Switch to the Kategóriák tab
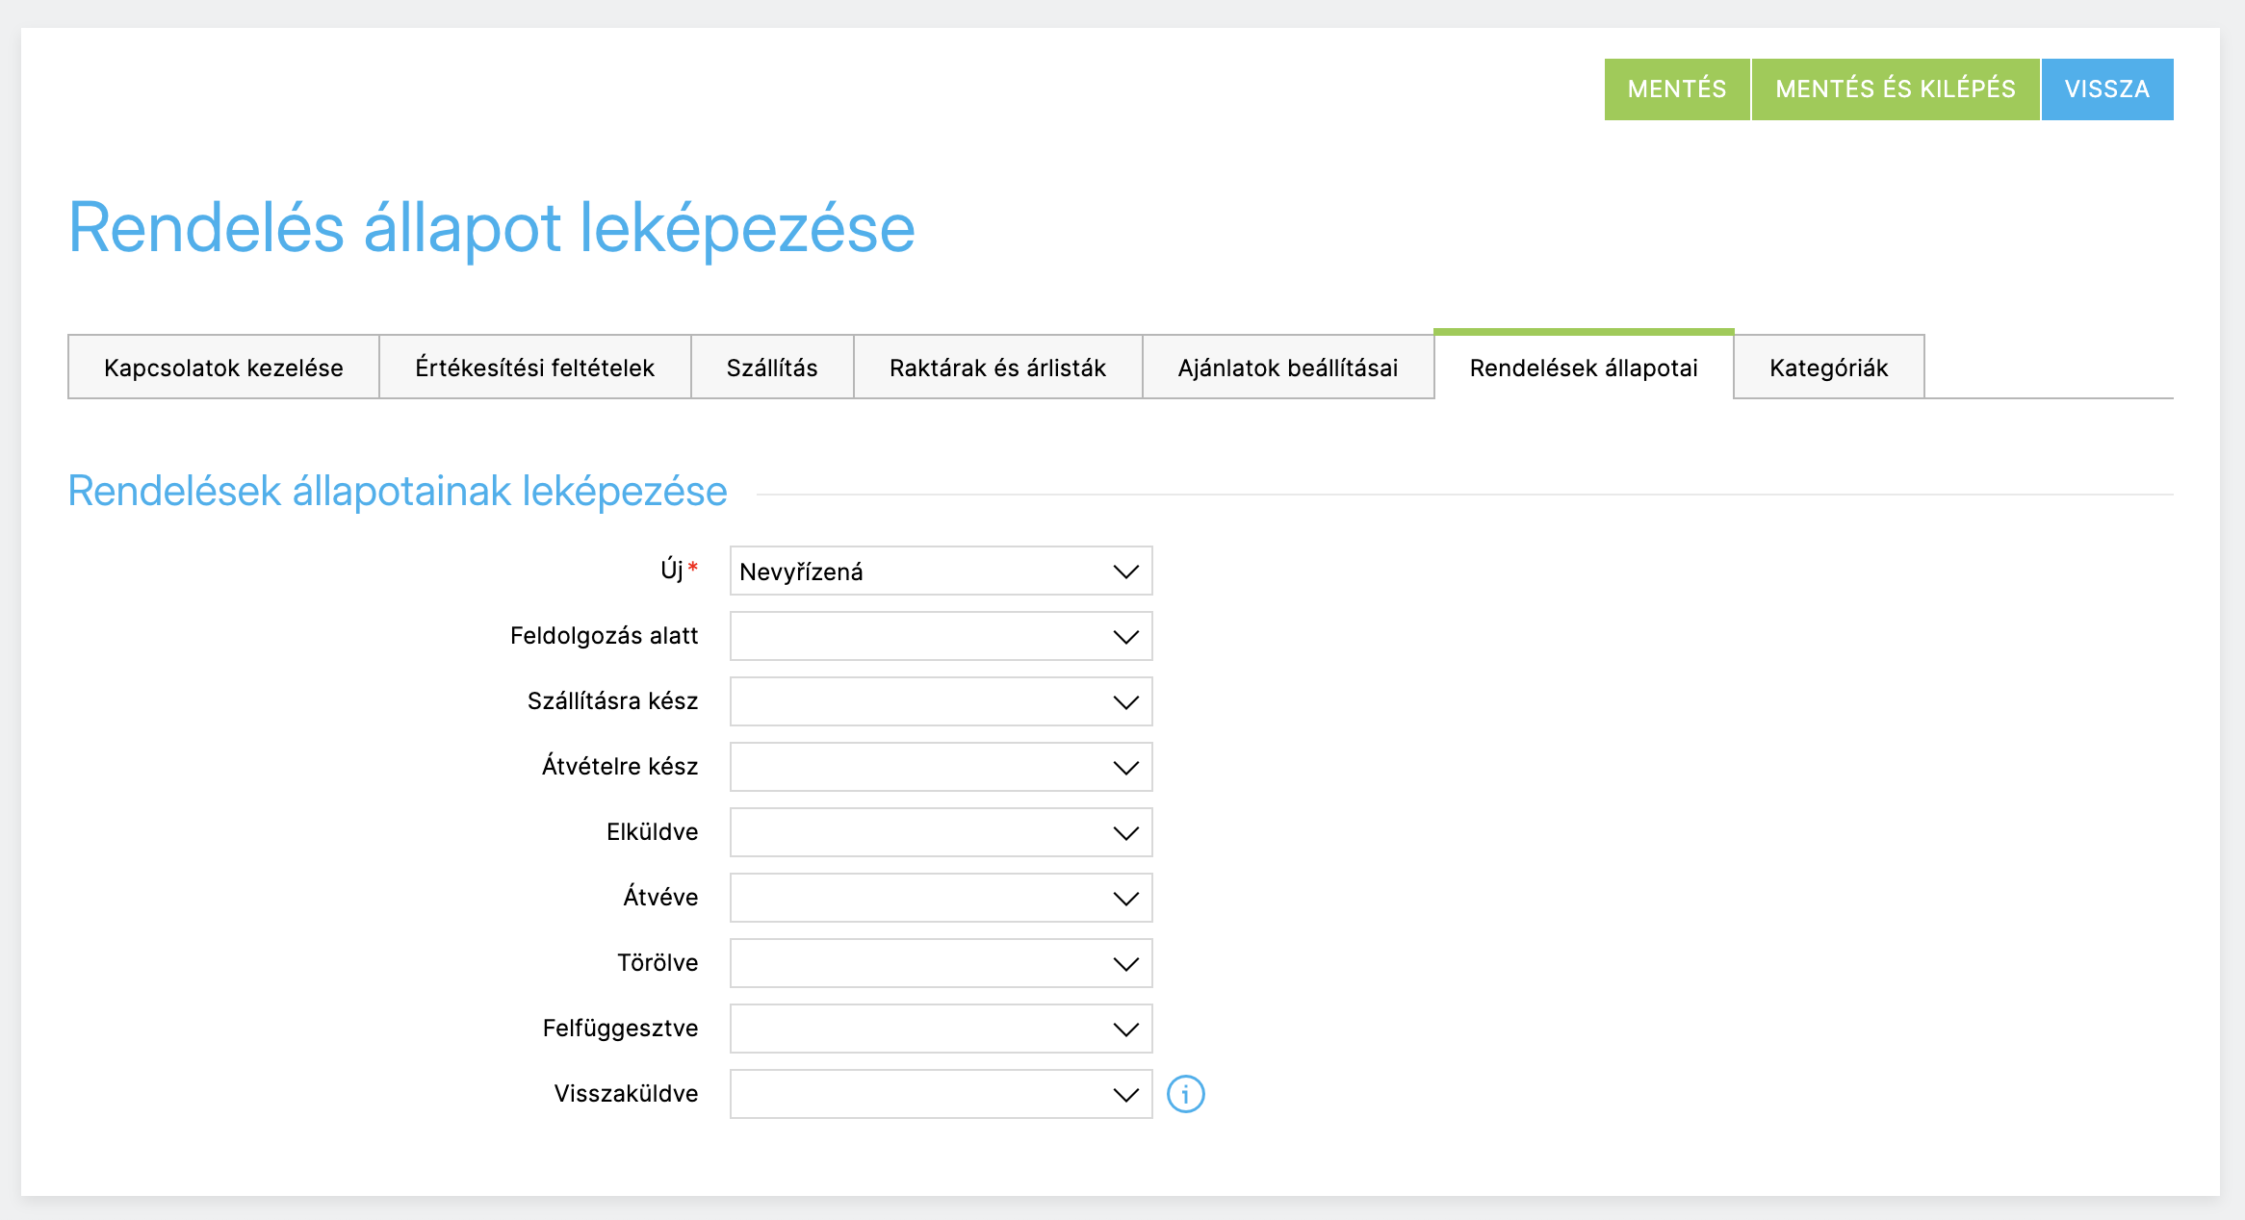This screenshot has width=2245, height=1220. click(1828, 368)
